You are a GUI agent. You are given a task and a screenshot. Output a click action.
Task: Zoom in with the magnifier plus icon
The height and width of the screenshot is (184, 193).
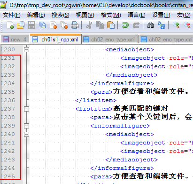[x=176, y=25]
